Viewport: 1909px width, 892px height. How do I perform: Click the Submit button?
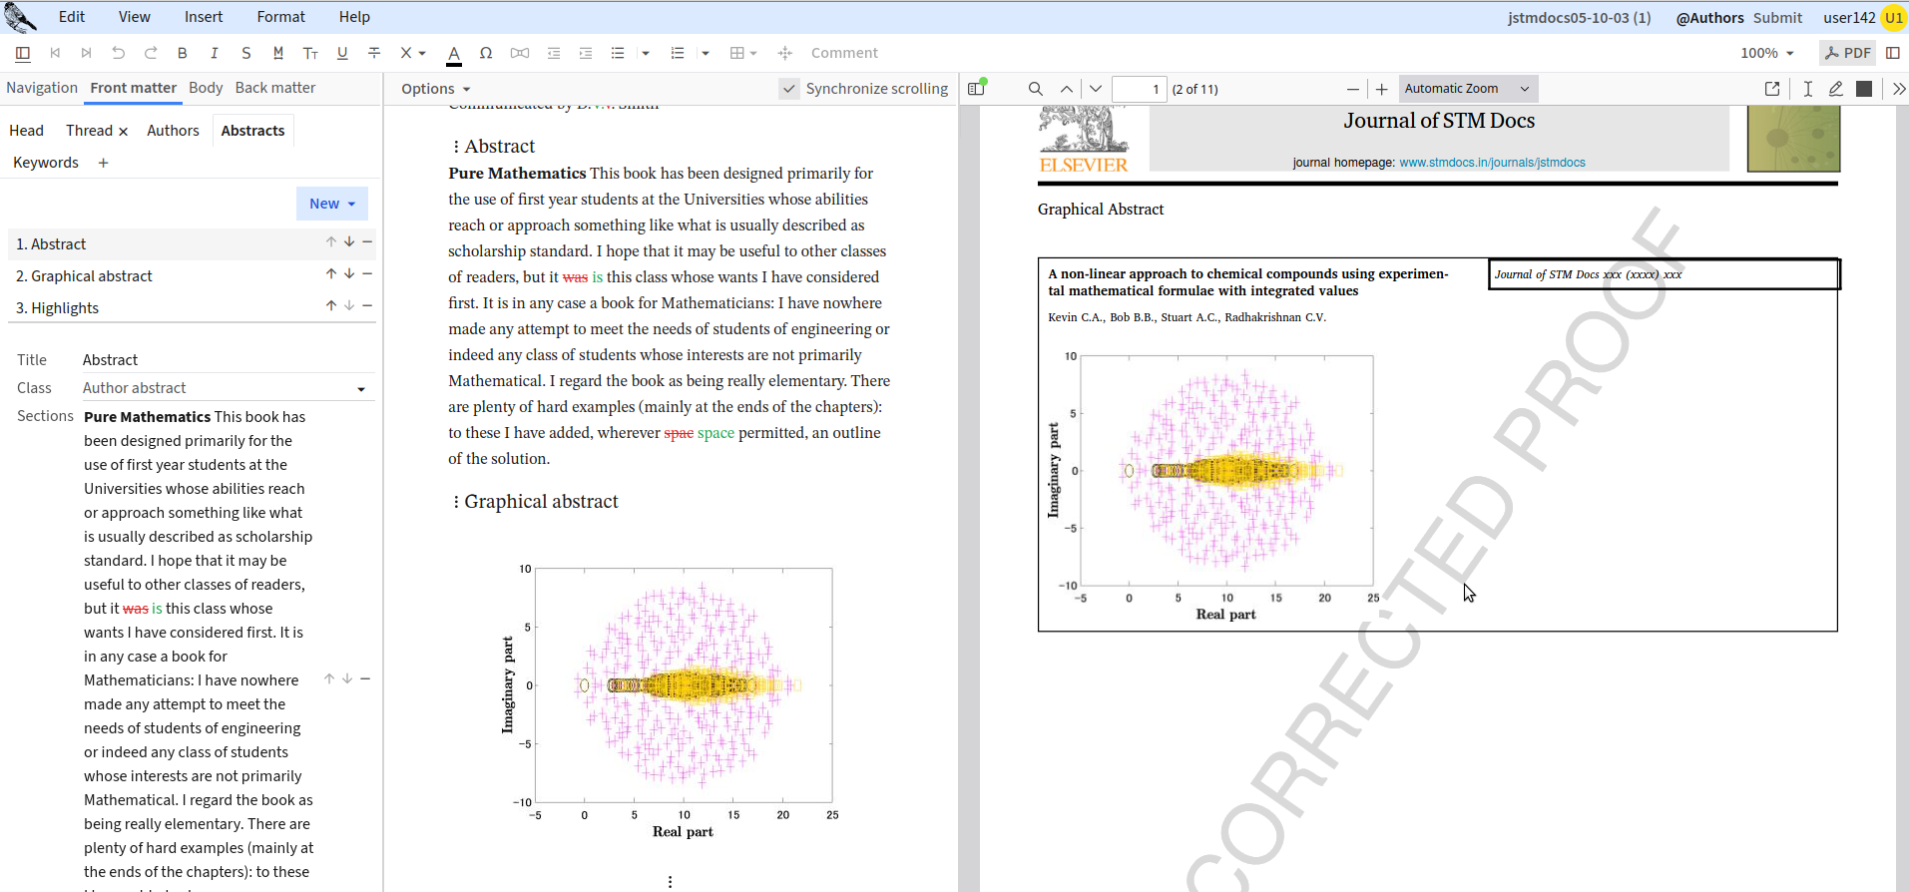click(x=1777, y=17)
